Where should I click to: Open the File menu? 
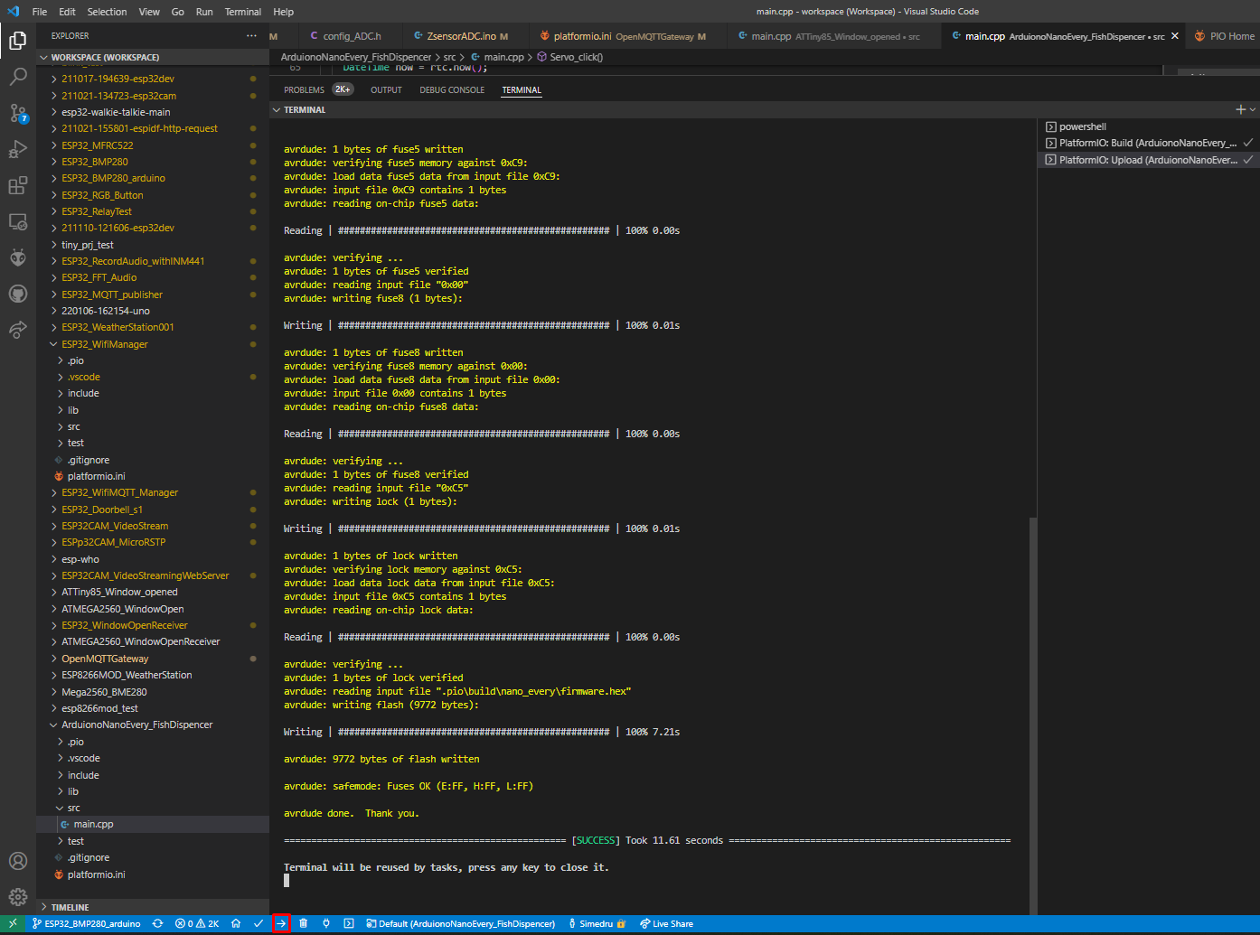tap(40, 12)
